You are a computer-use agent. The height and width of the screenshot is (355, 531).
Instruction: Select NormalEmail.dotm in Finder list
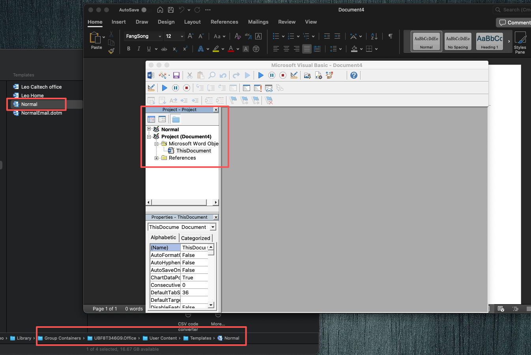tap(41, 113)
